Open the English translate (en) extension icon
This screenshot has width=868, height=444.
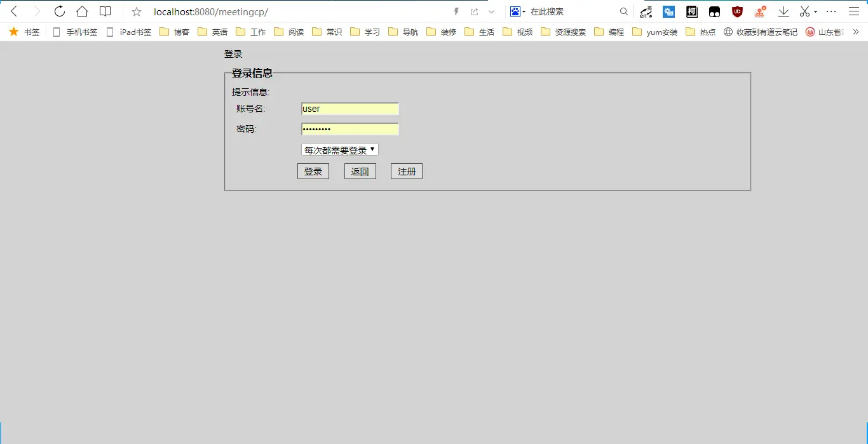pyautogui.click(x=645, y=13)
